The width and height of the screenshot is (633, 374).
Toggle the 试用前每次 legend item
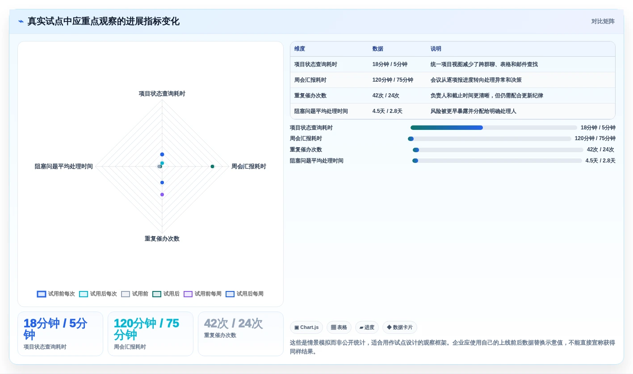coord(56,294)
